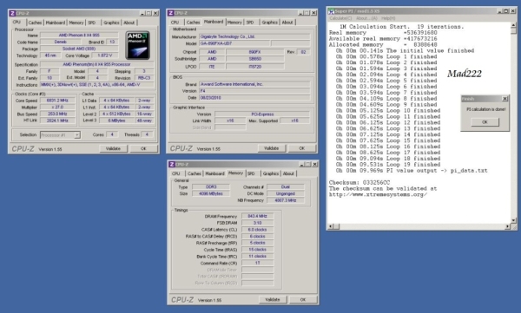
Task: Open Calculate menu in Super PI
Action: point(340,18)
